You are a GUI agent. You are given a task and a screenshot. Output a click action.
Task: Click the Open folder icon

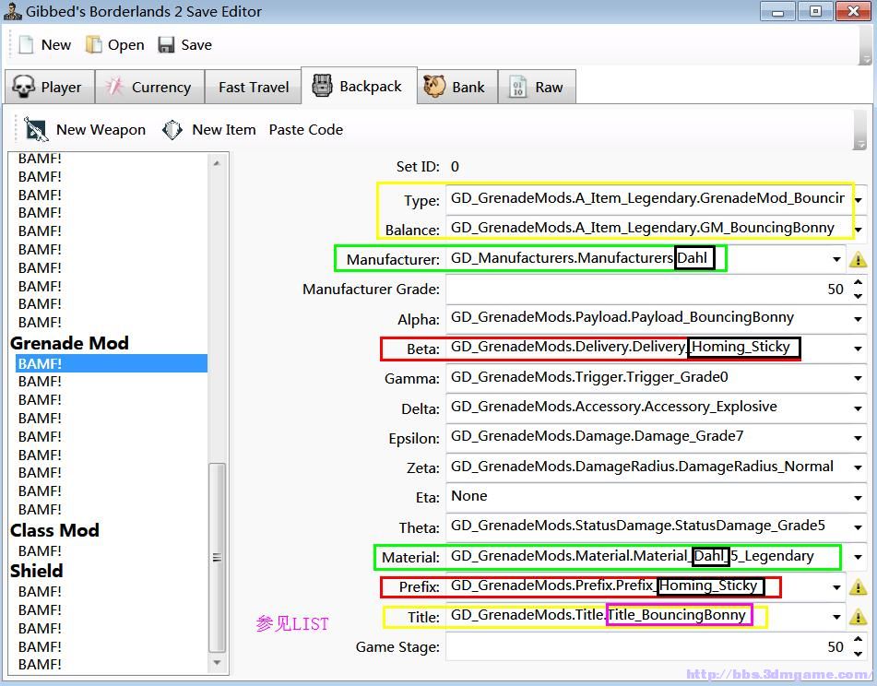[x=94, y=45]
